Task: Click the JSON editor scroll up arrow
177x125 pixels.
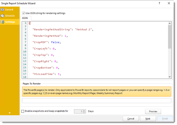Action: point(170,23)
